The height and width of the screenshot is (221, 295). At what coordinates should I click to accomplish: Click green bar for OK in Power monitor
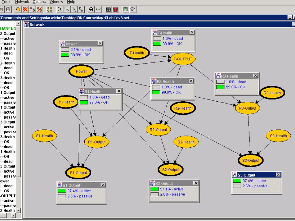tap(65, 55)
